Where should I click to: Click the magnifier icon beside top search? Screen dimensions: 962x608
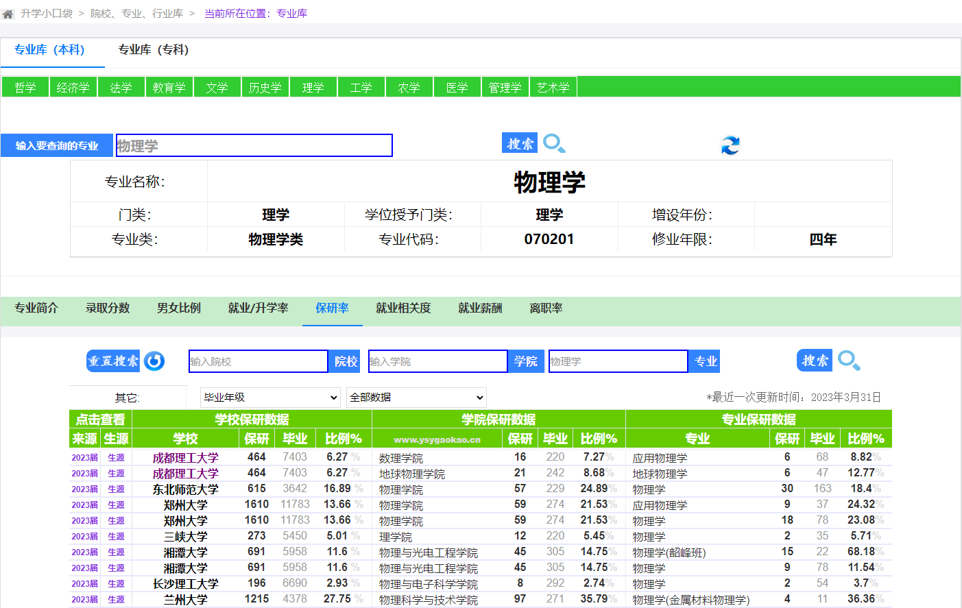(x=554, y=143)
